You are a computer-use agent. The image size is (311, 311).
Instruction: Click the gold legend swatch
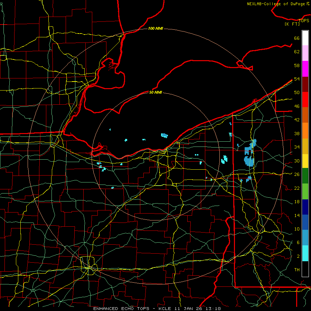(305, 146)
